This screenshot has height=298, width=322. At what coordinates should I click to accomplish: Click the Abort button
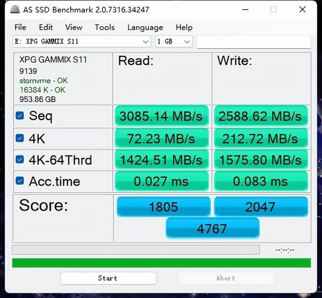226,278
